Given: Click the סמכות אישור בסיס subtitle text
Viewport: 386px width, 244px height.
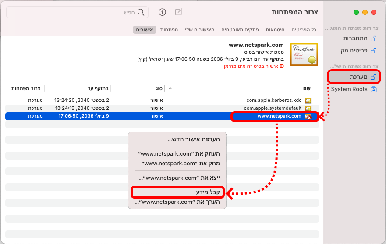Looking at the screenshot, I should coord(264,52).
